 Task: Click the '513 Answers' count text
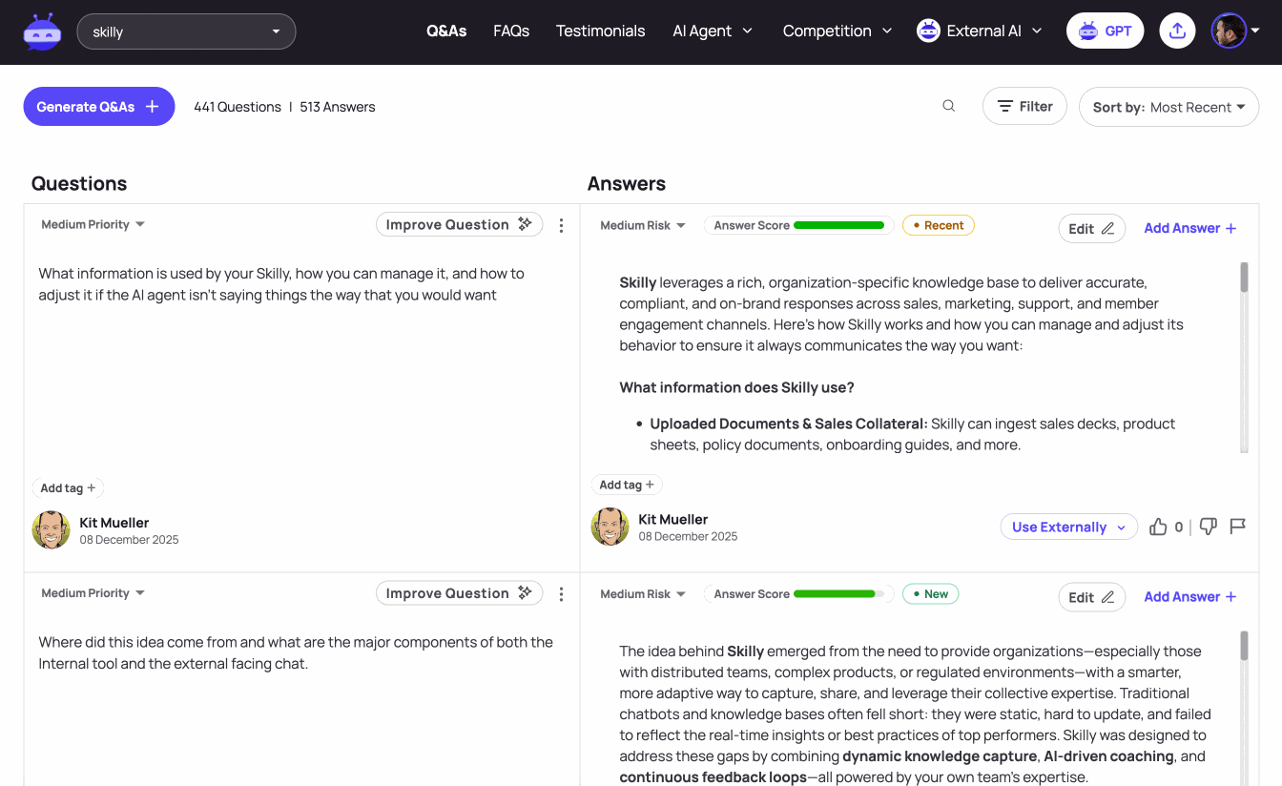tap(338, 107)
